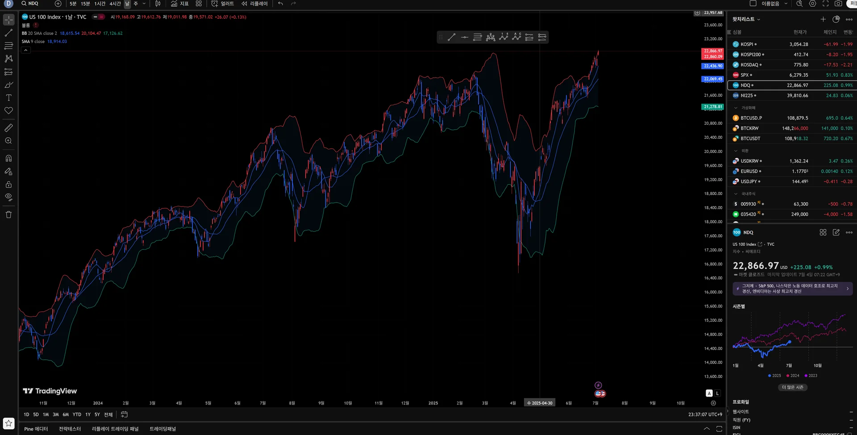Open the Fibonacci retracement tools group

[8, 46]
